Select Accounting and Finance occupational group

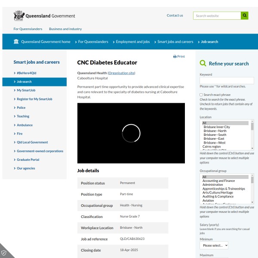point(219,181)
